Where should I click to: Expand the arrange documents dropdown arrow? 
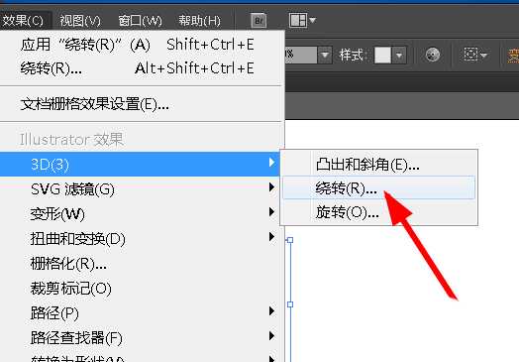312,21
